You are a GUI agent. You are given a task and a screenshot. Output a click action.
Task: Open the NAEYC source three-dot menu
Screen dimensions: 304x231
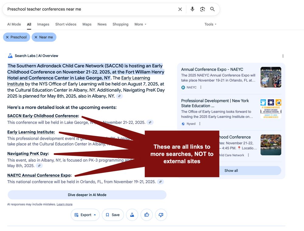(x=201, y=87)
